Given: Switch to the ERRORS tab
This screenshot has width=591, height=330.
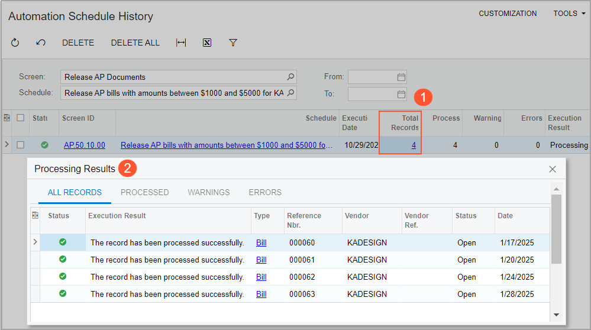Looking at the screenshot, I should (265, 192).
